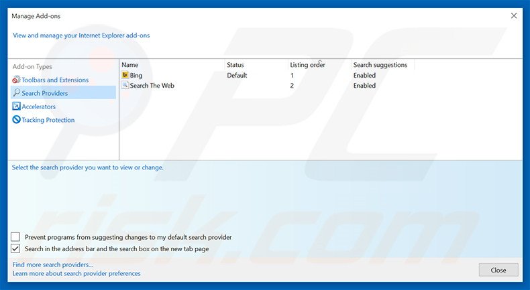Click the Bing provider icon
Screen dimensions: 530x290
coord(125,75)
